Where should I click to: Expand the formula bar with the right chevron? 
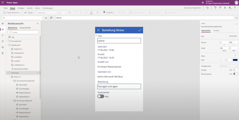pyautogui.click(x=237, y=18)
